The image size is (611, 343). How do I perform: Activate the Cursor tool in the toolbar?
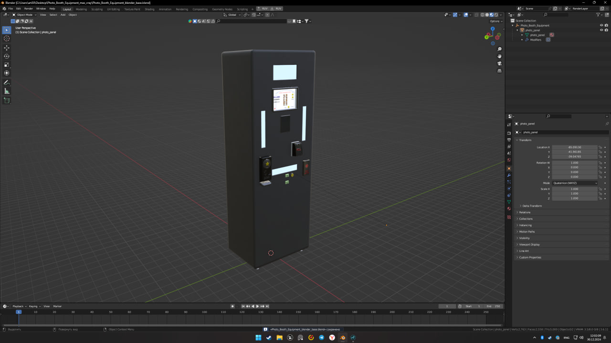click(7, 38)
